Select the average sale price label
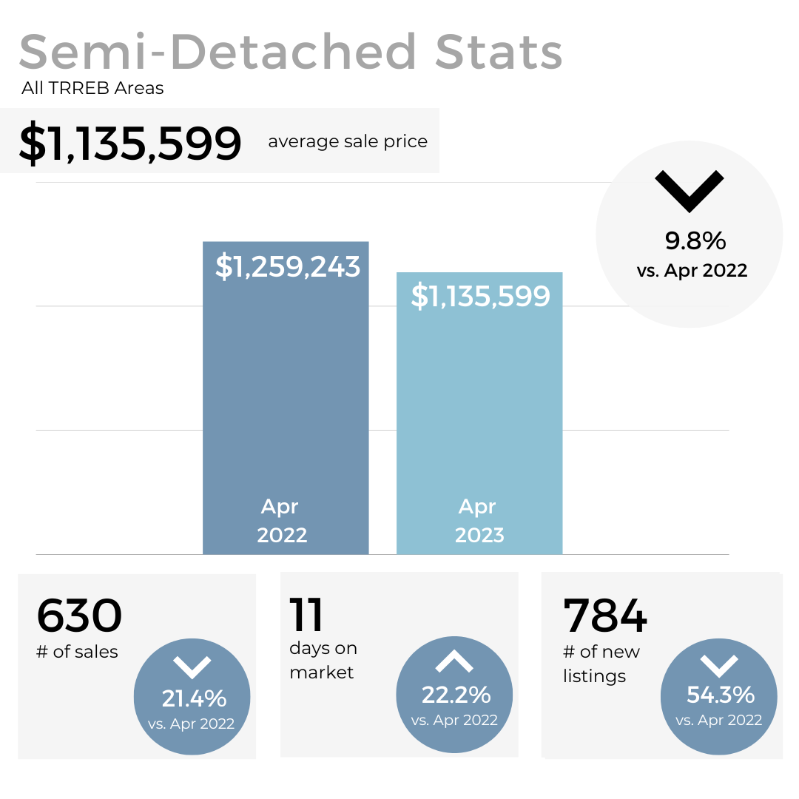The height and width of the screenshot is (799, 799). (348, 141)
